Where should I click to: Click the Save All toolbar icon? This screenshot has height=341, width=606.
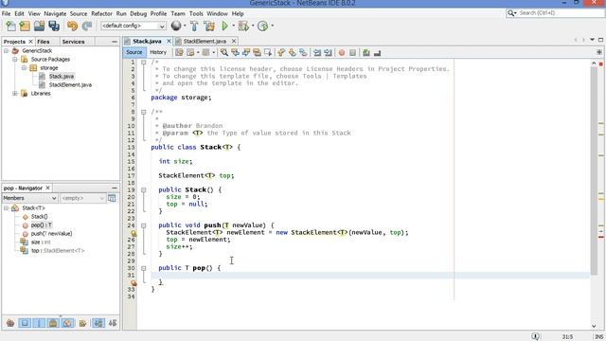(54, 26)
